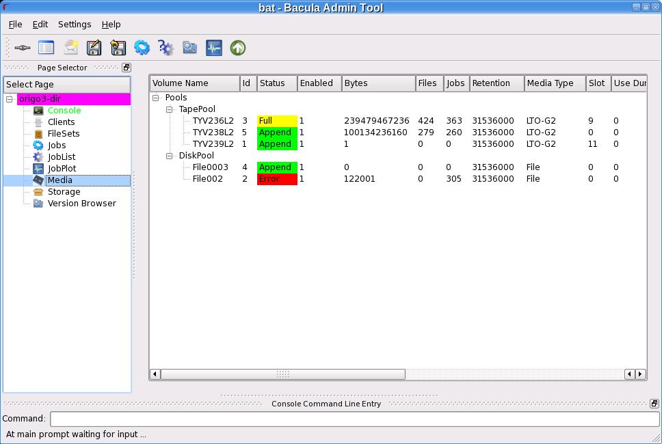Viewport: 662px width, 444px height.
Task: Sort by the Retention column header
Action: (496, 83)
